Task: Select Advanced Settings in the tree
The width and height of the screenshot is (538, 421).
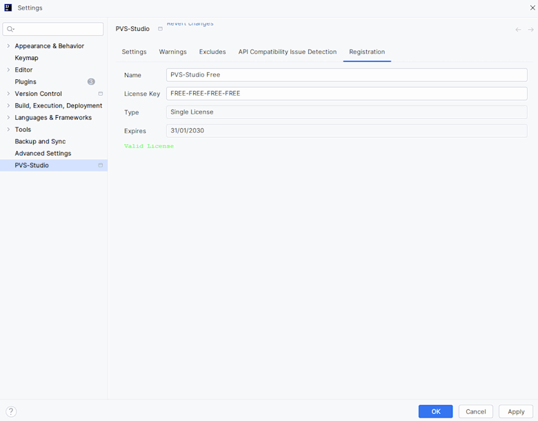Action: coord(43,153)
